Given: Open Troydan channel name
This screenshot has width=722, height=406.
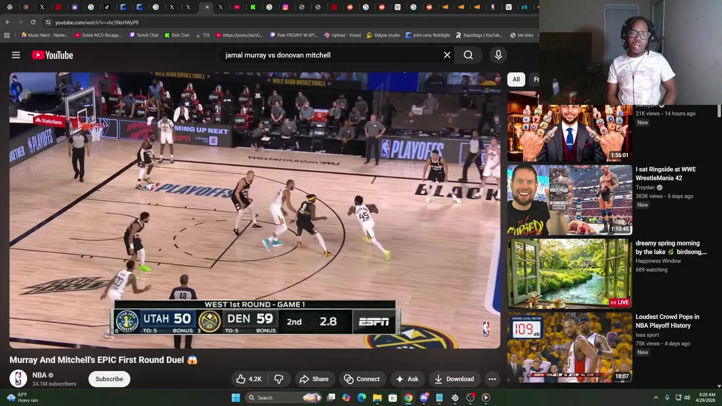Looking at the screenshot, I should pos(645,187).
